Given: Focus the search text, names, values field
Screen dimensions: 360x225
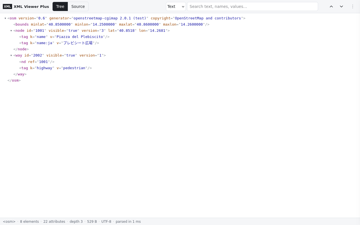Looking at the screenshot, I should pos(253,6).
